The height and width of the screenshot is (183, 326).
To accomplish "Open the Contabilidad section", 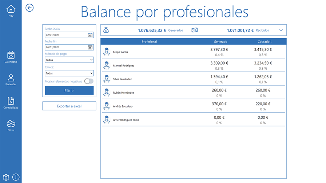I will pos(11,103).
